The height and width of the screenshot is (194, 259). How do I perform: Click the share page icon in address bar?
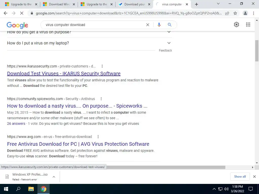[227, 13]
